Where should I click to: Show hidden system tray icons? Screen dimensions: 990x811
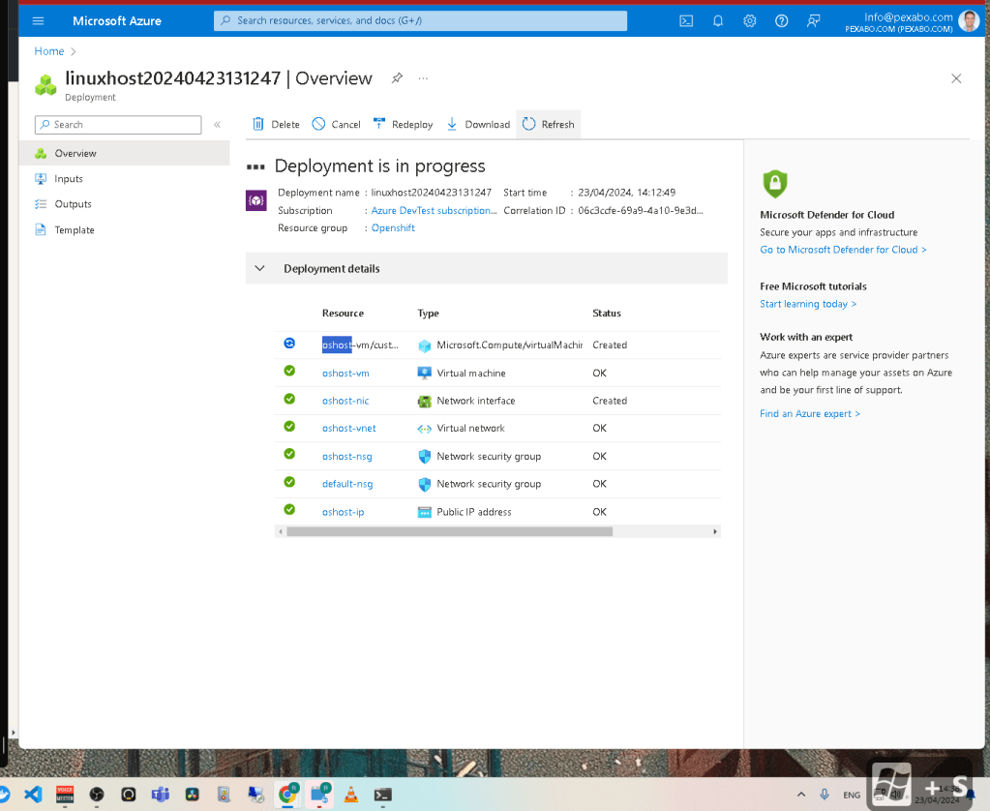pos(801,795)
